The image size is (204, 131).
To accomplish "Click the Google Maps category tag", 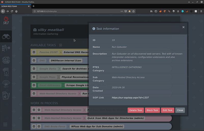I will click(x=47, y=77).
